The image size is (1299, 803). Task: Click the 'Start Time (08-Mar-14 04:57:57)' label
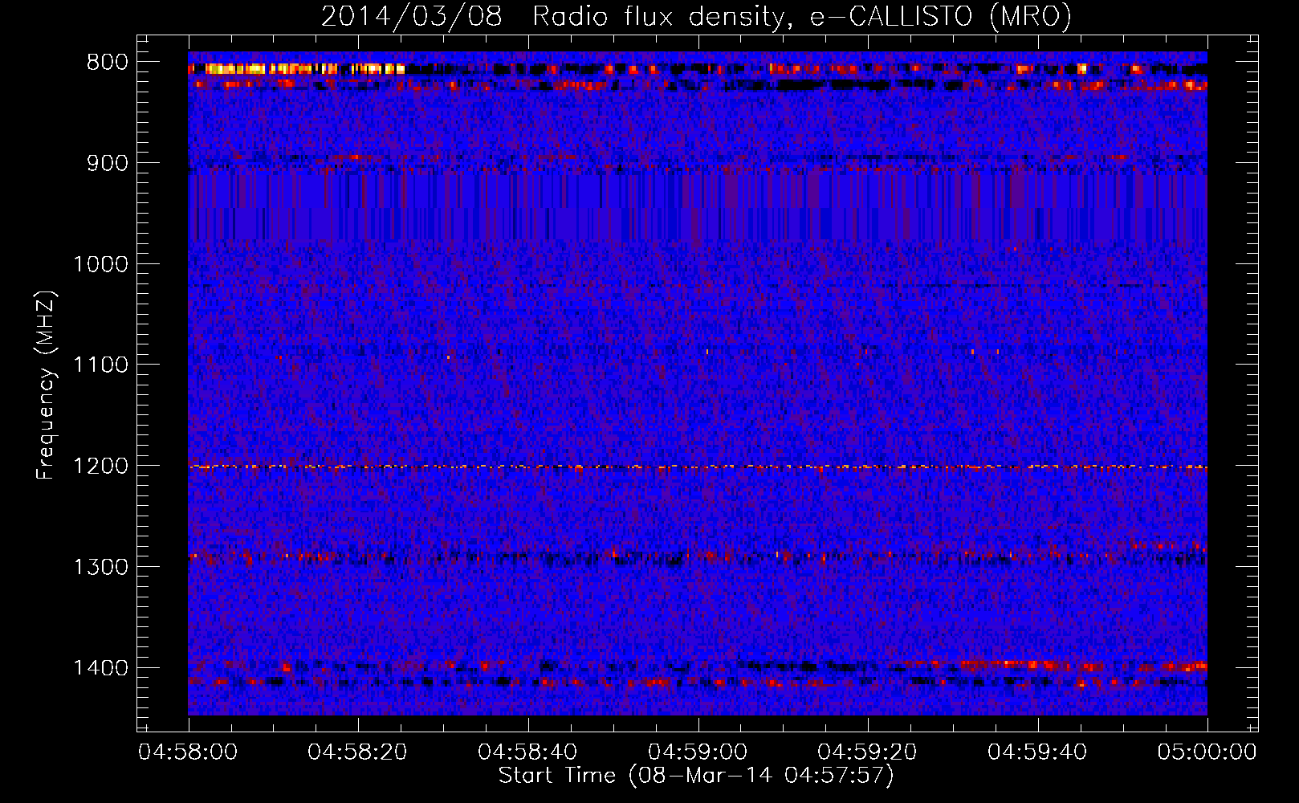tap(696, 776)
